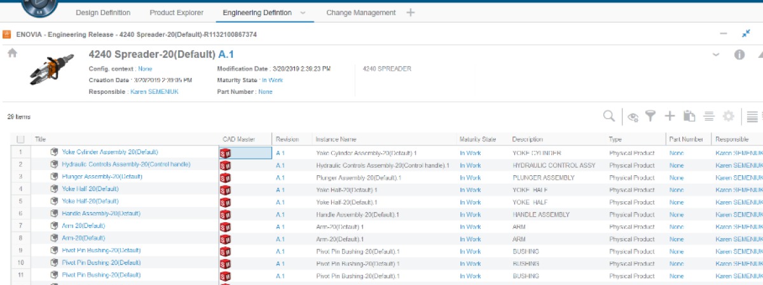763x285 pixels.
Task: Click the home icon beside the spreader thumbnail
Action: pos(12,53)
